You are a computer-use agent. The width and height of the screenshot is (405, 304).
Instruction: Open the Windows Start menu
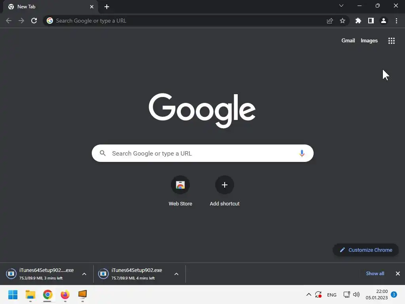(13, 294)
